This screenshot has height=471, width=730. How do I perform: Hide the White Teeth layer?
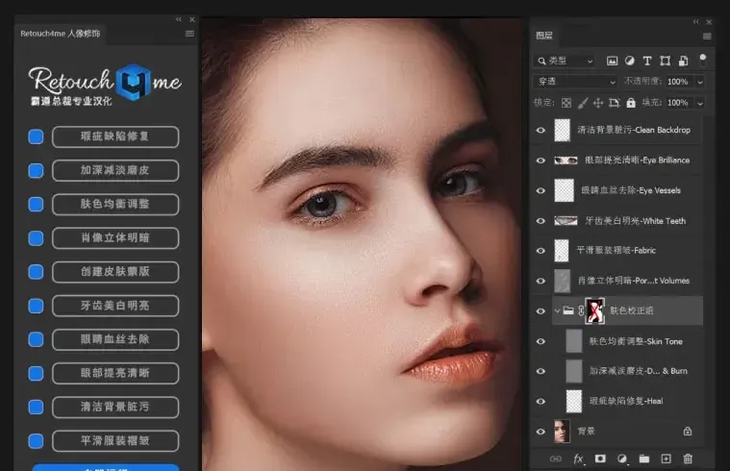541,221
